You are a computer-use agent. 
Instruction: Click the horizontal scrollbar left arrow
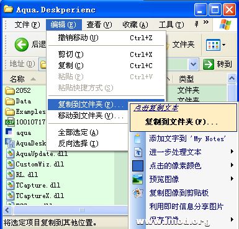(x=7, y=210)
